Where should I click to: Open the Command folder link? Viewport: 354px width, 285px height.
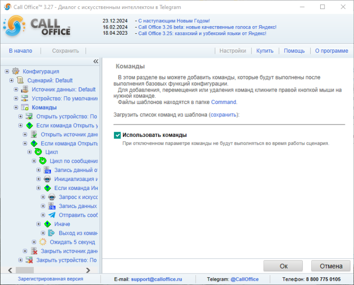[223, 102]
